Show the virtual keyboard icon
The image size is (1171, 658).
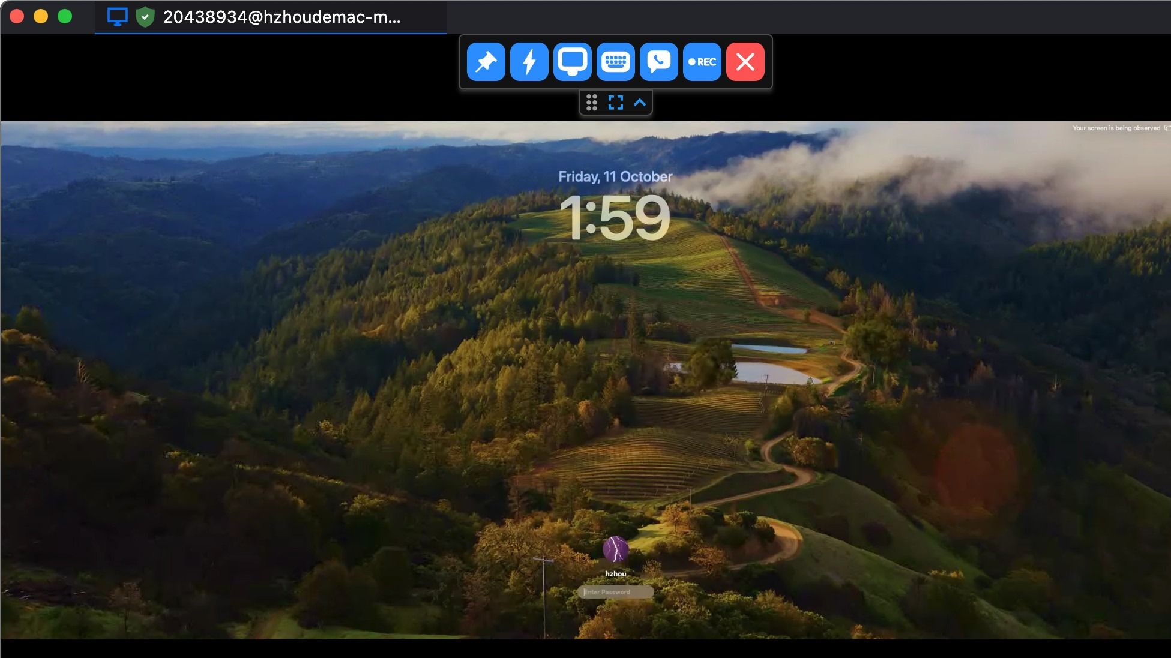[615, 61]
